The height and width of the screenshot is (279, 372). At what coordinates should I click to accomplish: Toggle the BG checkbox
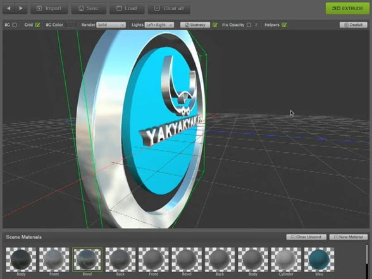15,25
